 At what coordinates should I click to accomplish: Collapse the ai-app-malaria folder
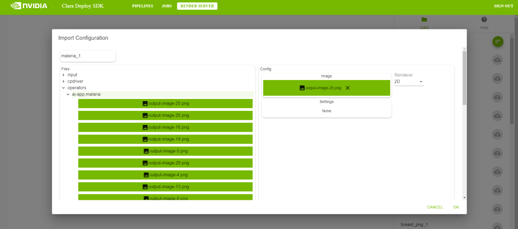point(68,94)
